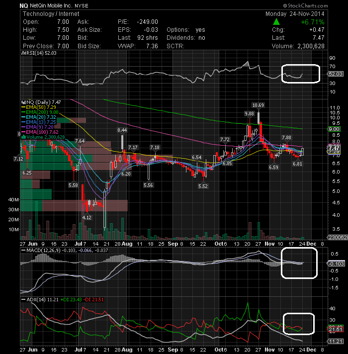This screenshot has width=348, height=354.
Task: Click the 7.88 price label
Action: click(286, 138)
